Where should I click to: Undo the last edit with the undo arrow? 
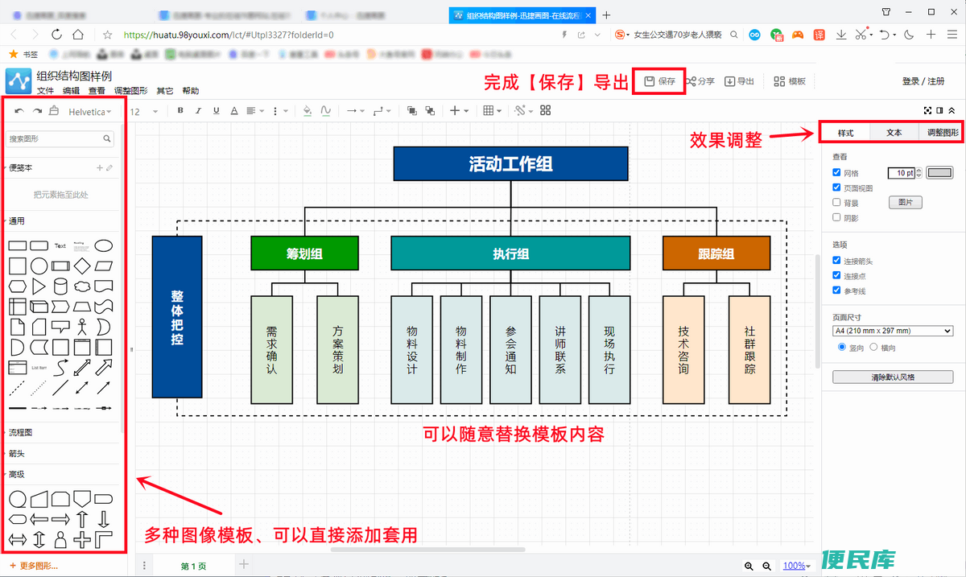[19, 111]
